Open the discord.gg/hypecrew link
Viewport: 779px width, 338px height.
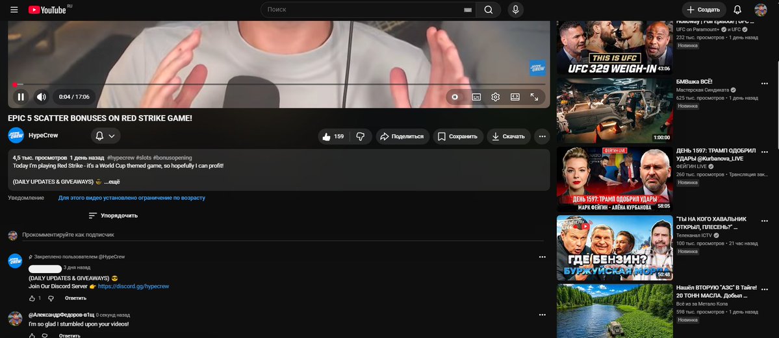click(134, 286)
